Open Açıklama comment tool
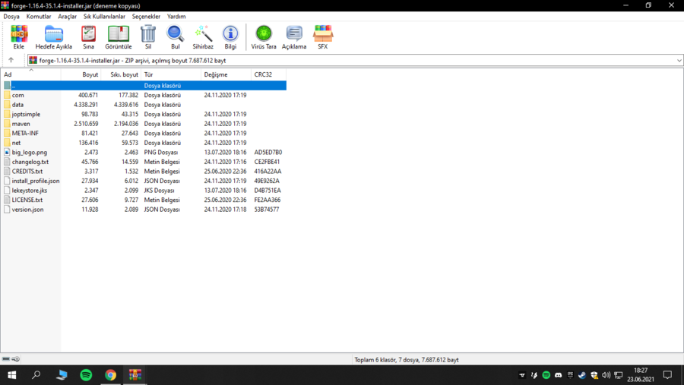Viewport: 684px width, 385px height. (x=294, y=33)
